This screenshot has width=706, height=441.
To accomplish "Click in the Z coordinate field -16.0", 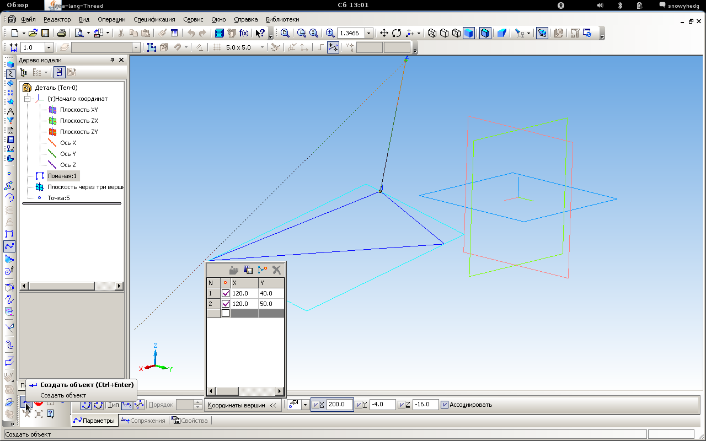I will coord(425,405).
